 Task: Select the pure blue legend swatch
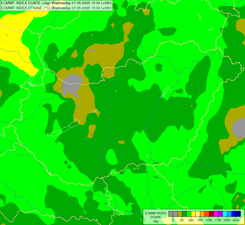tap(234, 214)
